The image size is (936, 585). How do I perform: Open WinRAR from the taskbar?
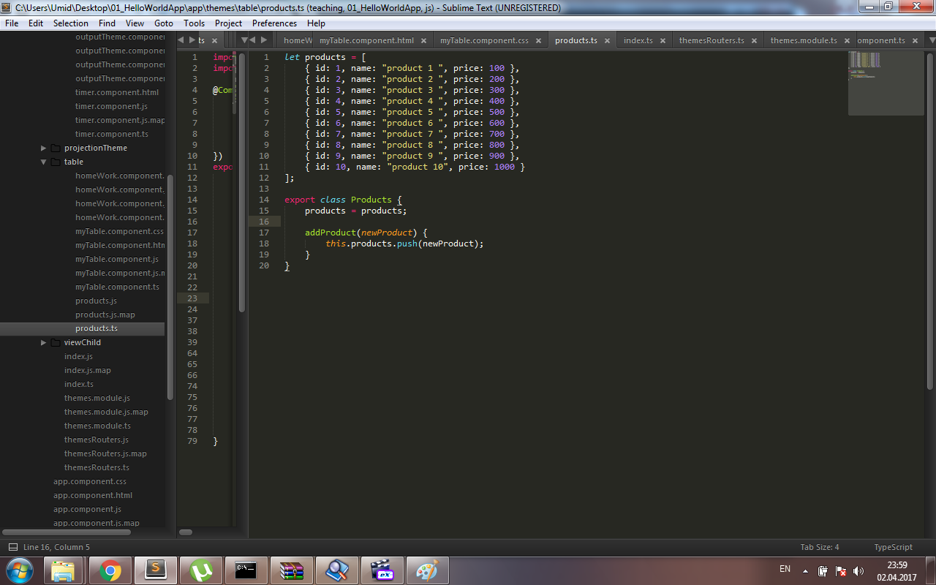coord(291,570)
